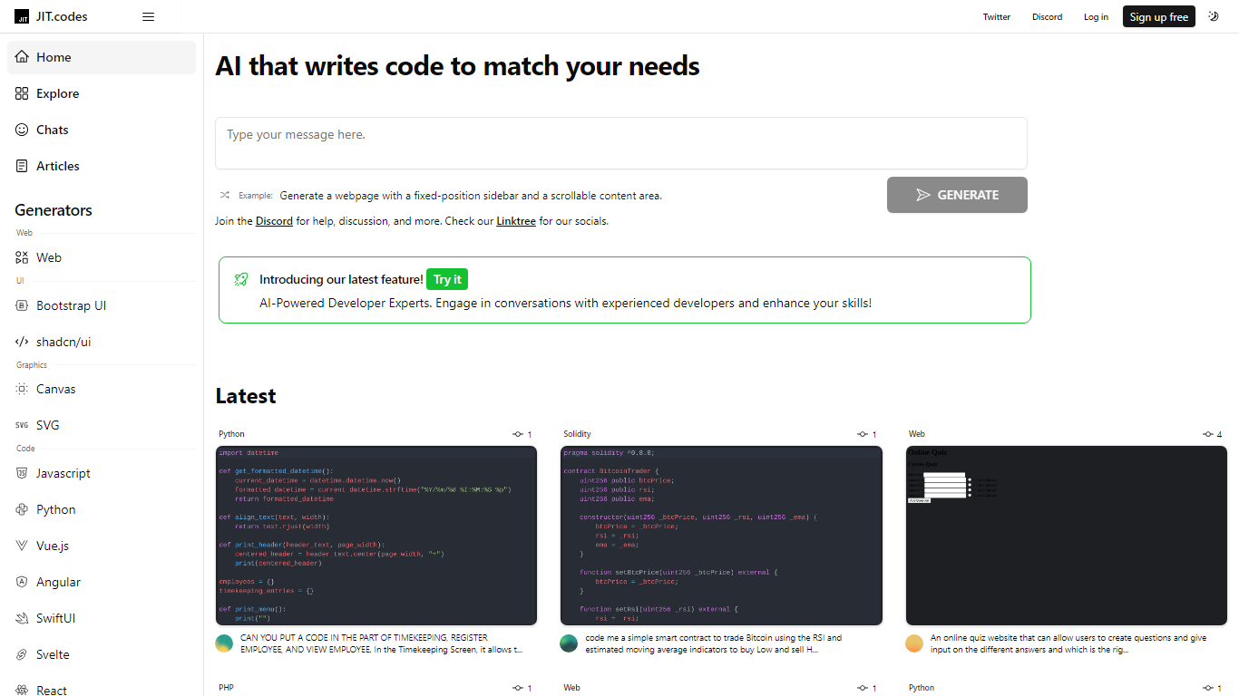Open the Chats page
The height and width of the screenshot is (696, 1239).
click(52, 130)
